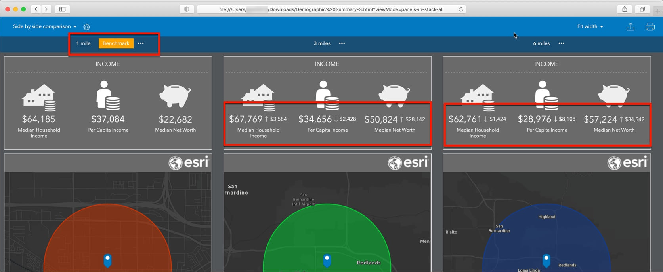Open the Side by side comparison dropdown
Viewport: 663px width, 272px height.
[44, 26]
